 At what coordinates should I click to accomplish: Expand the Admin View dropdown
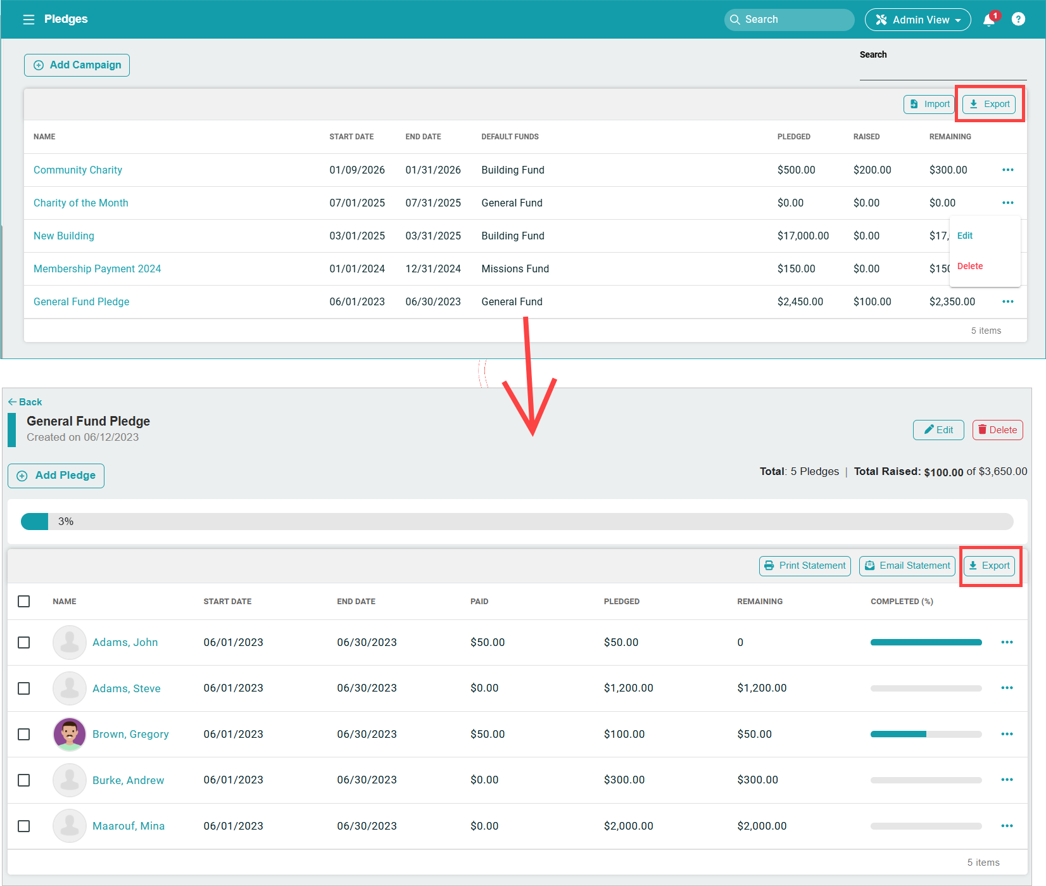click(x=917, y=20)
